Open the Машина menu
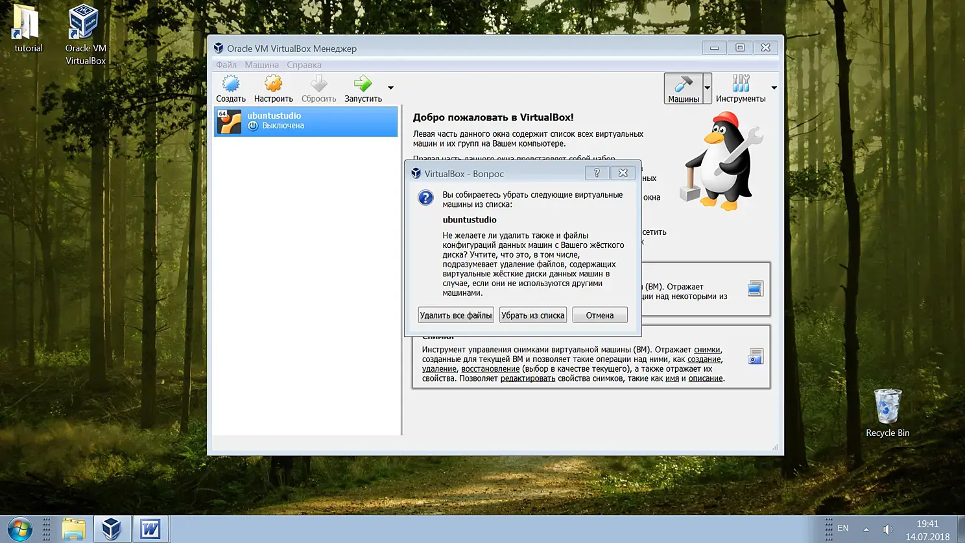The height and width of the screenshot is (543, 965). tap(261, 65)
